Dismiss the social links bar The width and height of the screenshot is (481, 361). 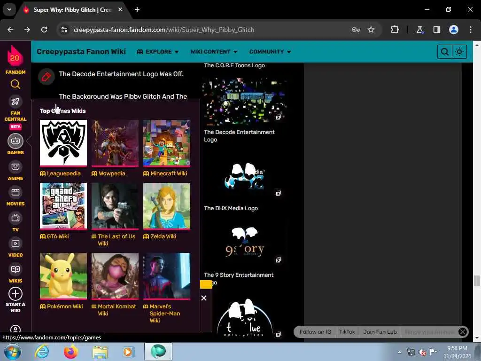click(x=463, y=332)
